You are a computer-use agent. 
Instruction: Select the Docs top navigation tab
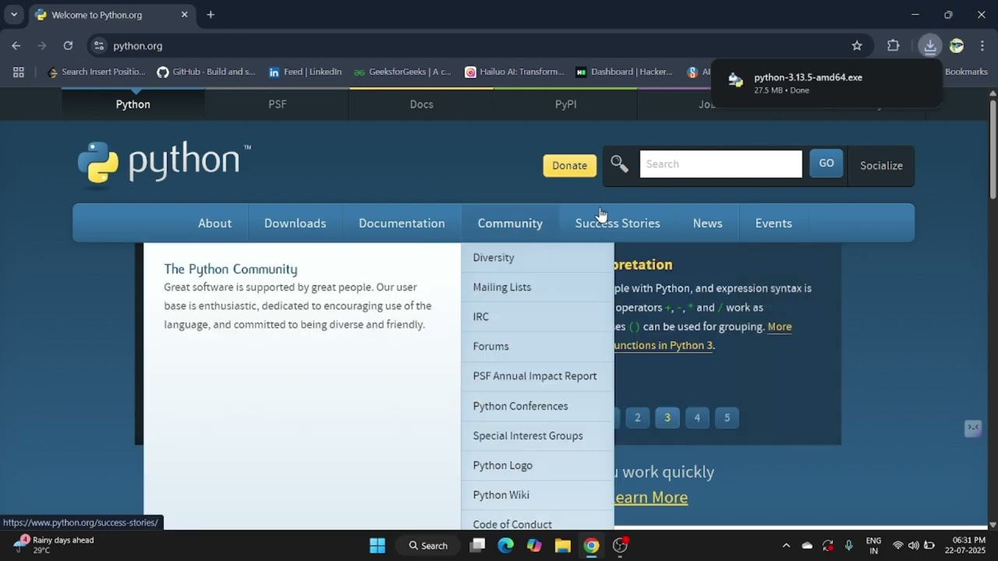point(422,104)
